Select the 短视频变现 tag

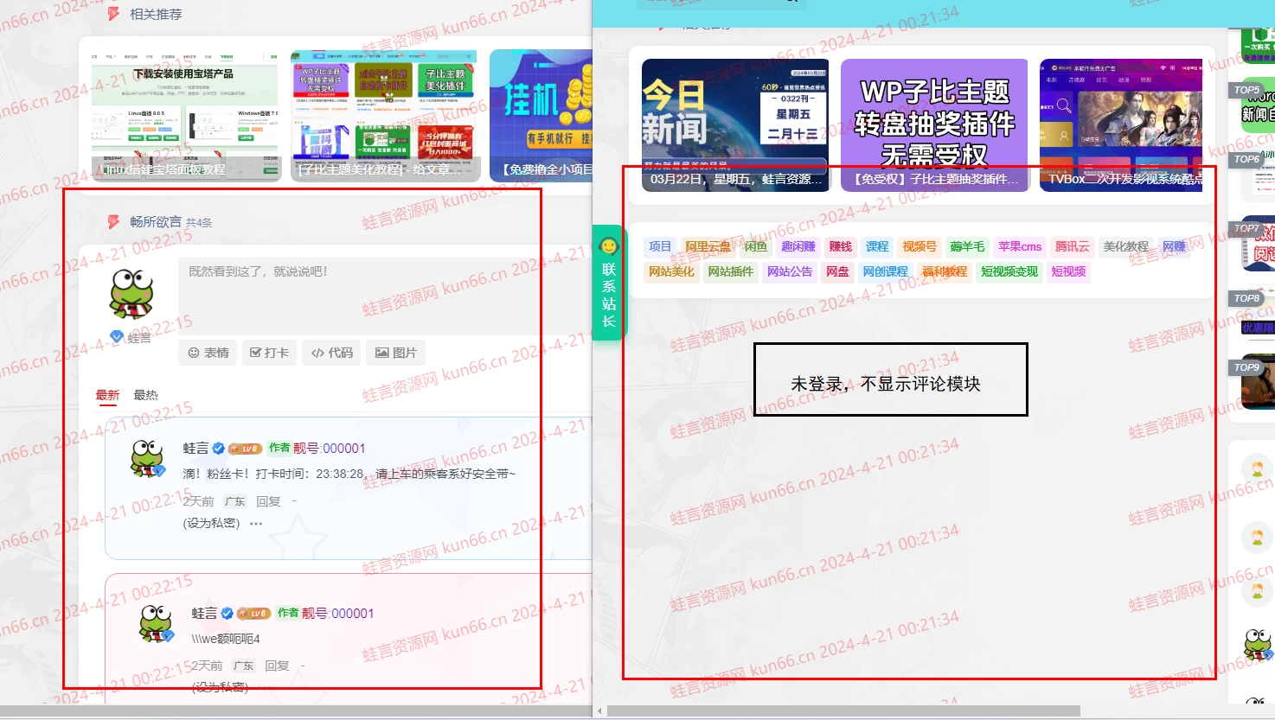point(1009,271)
